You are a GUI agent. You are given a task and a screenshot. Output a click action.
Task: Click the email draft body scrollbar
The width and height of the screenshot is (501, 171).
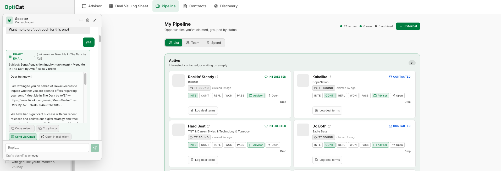tap(85, 79)
